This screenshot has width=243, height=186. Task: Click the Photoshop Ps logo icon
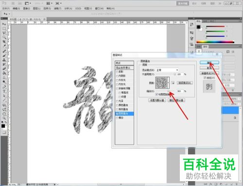pos(4,3)
